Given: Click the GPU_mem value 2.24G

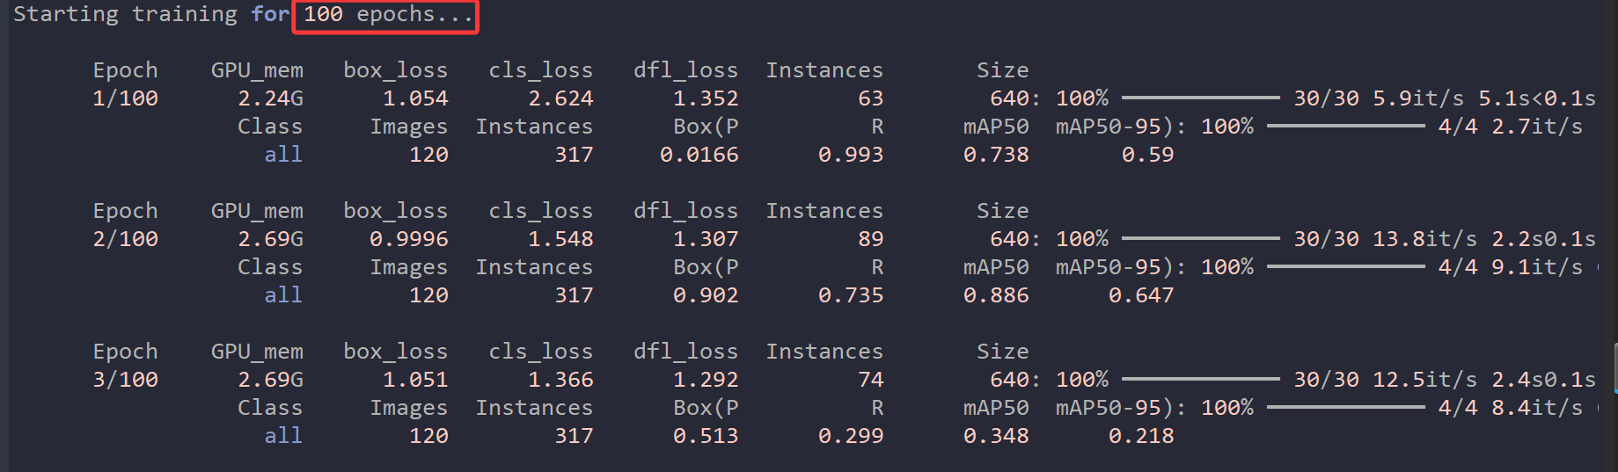Looking at the screenshot, I should coord(270,98).
